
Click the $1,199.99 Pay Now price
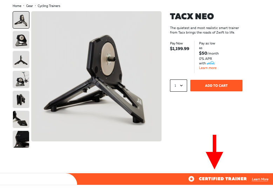tap(179, 49)
